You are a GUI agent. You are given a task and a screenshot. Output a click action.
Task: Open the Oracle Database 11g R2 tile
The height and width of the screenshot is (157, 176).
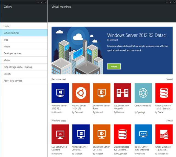pyautogui.click(x=164, y=134)
